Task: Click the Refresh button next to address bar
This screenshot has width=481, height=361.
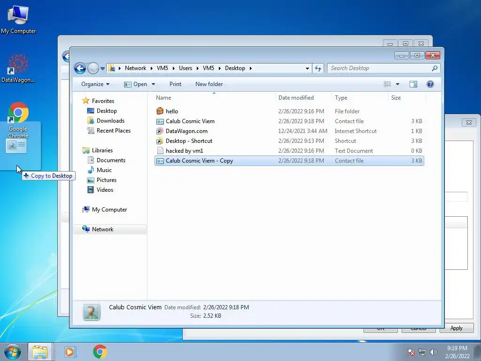Action: [318, 68]
